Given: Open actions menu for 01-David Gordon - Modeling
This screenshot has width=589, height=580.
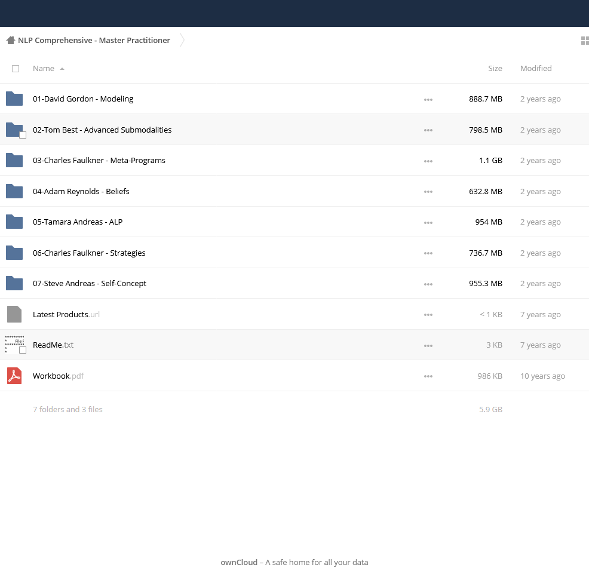Looking at the screenshot, I should pos(428,100).
